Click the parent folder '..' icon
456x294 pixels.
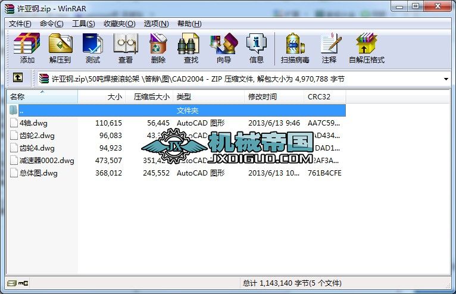(13, 110)
